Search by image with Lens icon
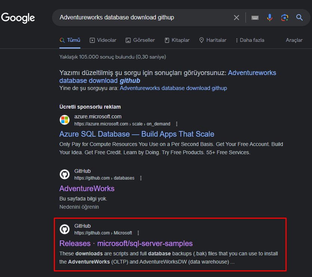Image resolution: width=312 pixels, height=277 pixels. (x=285, y=18)
